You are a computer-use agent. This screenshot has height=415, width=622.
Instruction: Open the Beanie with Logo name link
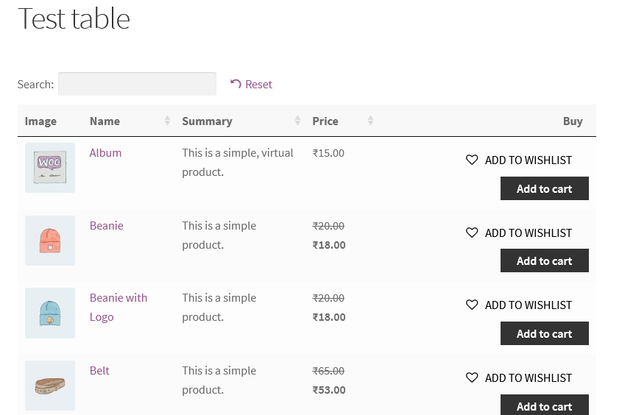point(118,298)
